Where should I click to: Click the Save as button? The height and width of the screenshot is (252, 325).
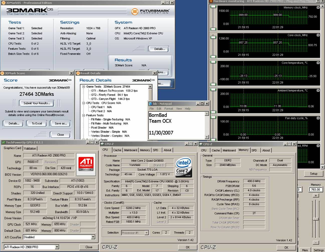[x=61, y=123]
